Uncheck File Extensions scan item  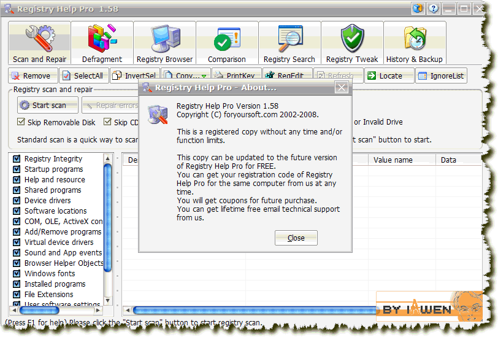17,295
